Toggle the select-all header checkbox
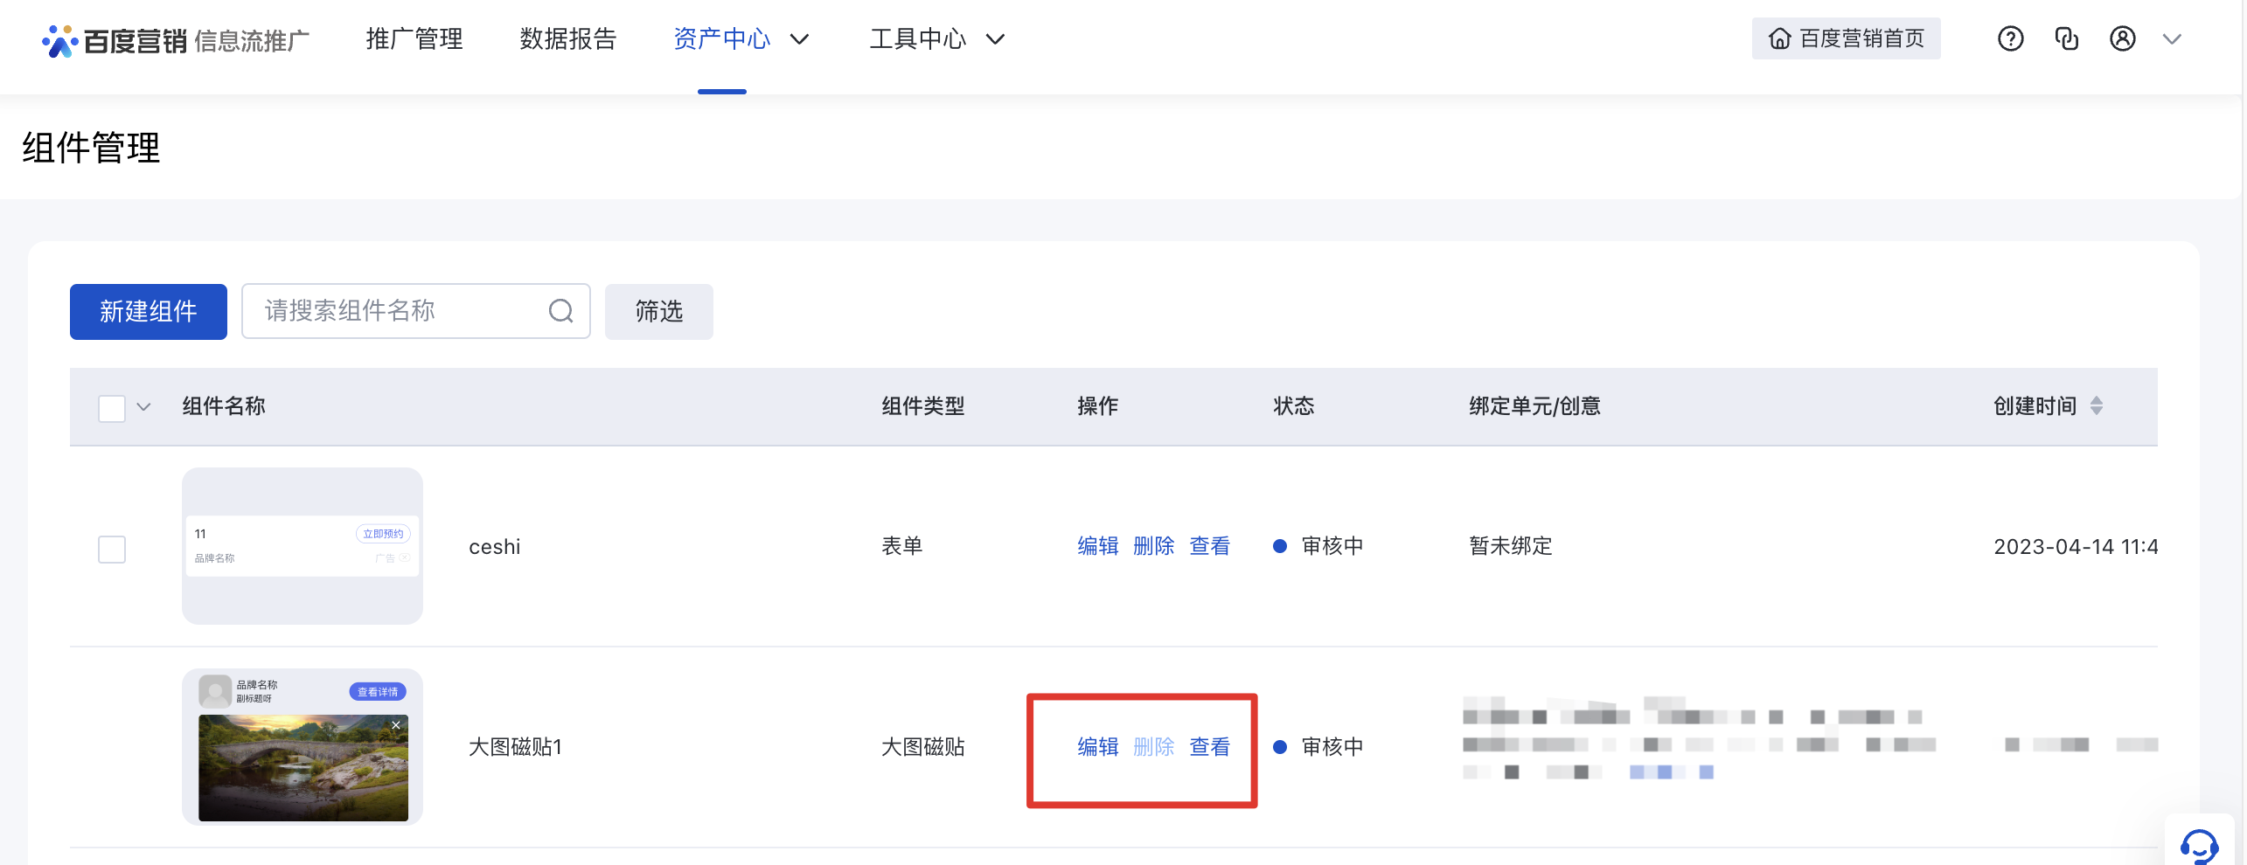2247x865 pixels. [112, 408]
